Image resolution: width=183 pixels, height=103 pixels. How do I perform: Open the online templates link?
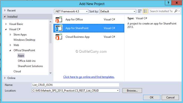[89, 77]
